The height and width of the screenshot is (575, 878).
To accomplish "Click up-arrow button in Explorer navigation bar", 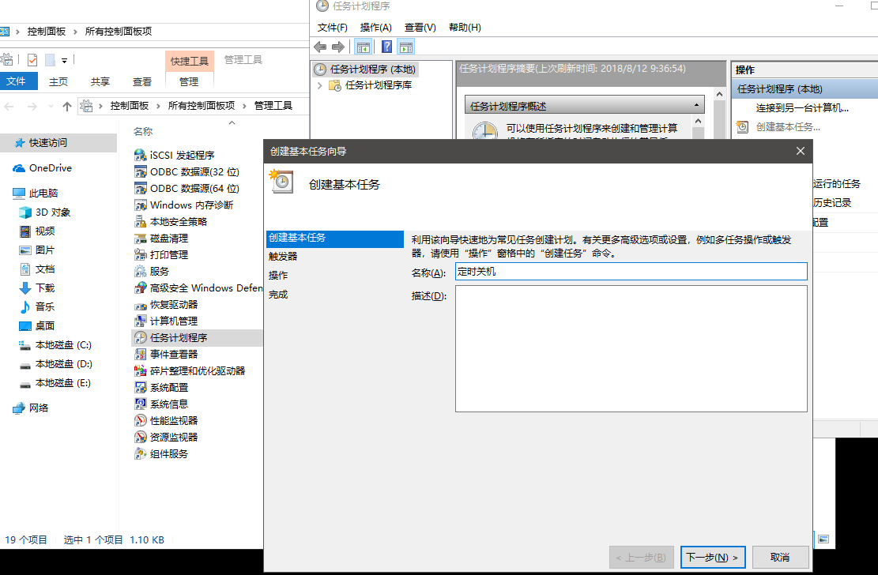I will pyautogui.click(x=67, y=106).
